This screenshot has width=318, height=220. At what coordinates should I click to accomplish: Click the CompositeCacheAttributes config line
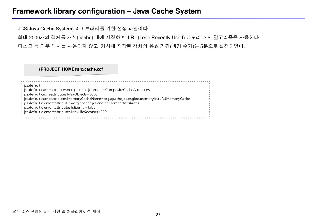click(x=87, y=90)
